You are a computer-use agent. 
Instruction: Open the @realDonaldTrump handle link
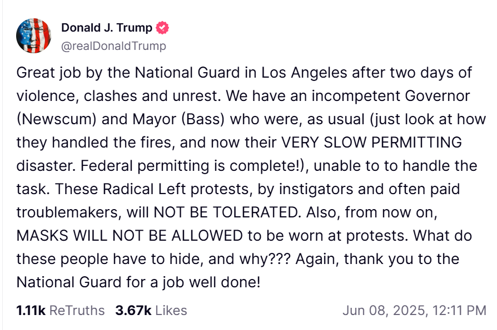point(113,45)
